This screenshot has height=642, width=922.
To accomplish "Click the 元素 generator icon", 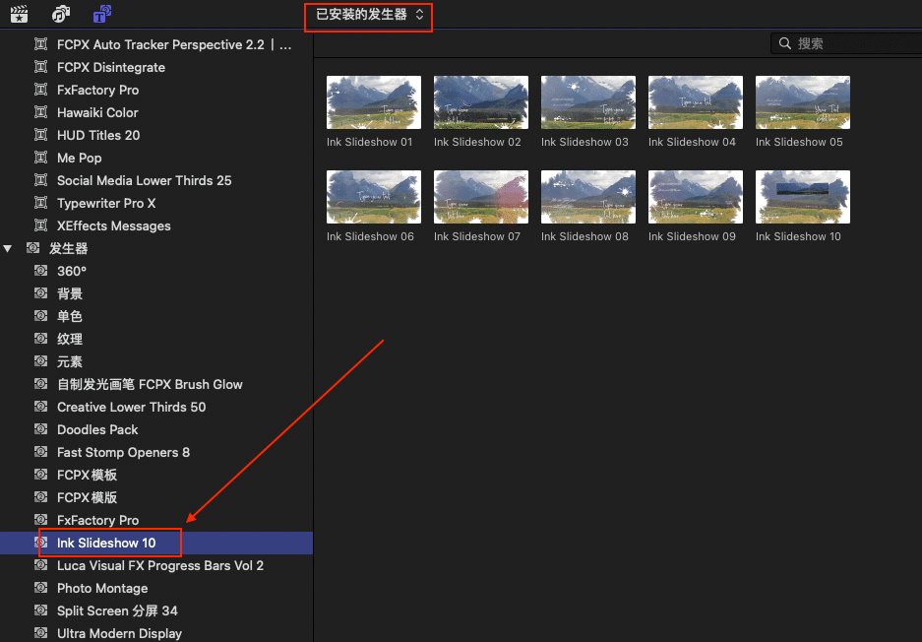I will click(x=40, y=361).
